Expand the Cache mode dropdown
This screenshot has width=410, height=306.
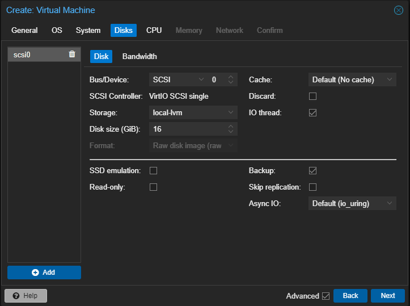[352, 80]
